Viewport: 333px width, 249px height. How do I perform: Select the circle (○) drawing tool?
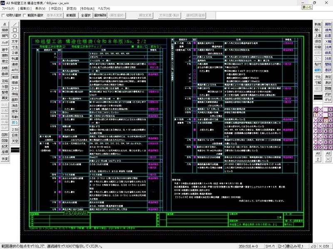tap(15, 36)
